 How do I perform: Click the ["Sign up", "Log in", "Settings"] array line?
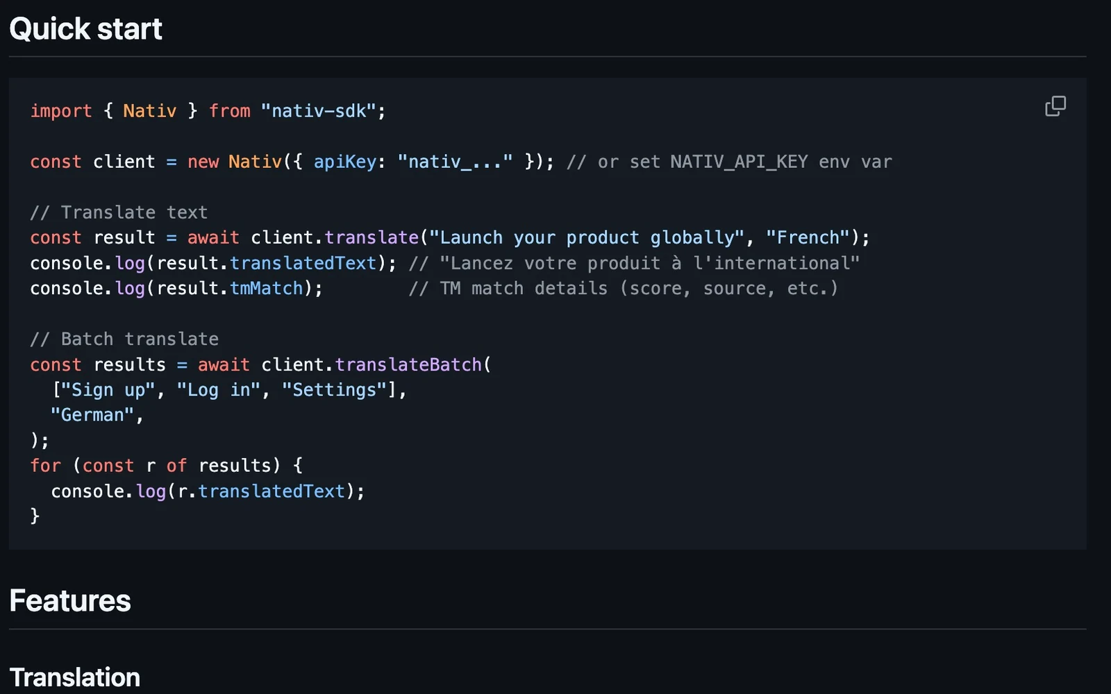pos(229,390)
